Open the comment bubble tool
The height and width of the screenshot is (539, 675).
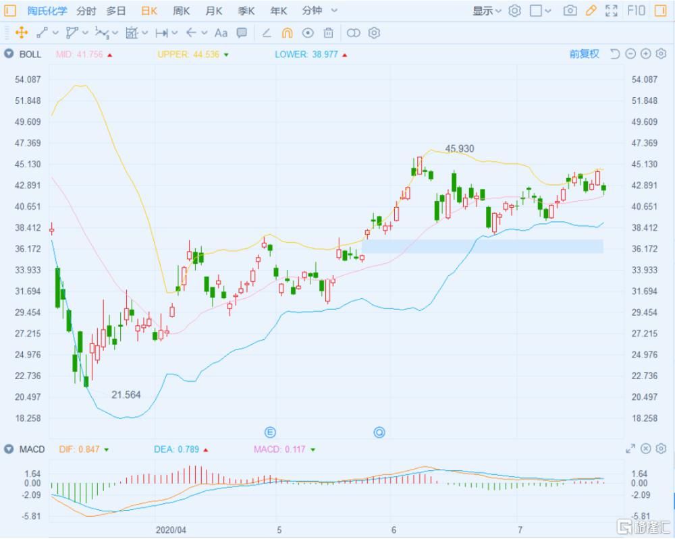(x=240, y=33)
